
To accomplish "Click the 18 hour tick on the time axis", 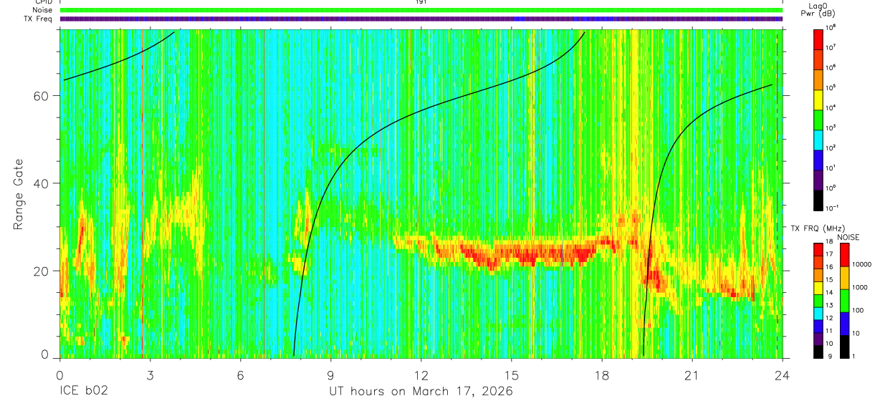I will click(x=601, y=374).
